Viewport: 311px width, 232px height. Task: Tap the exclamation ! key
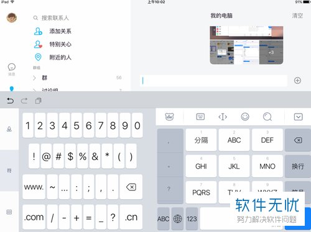coord(34,156)
